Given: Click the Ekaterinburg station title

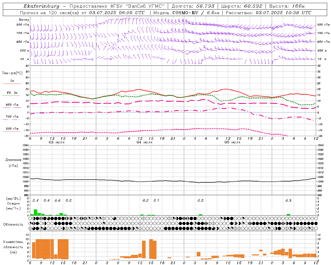Looking at the screenshot, I should 42,6.
